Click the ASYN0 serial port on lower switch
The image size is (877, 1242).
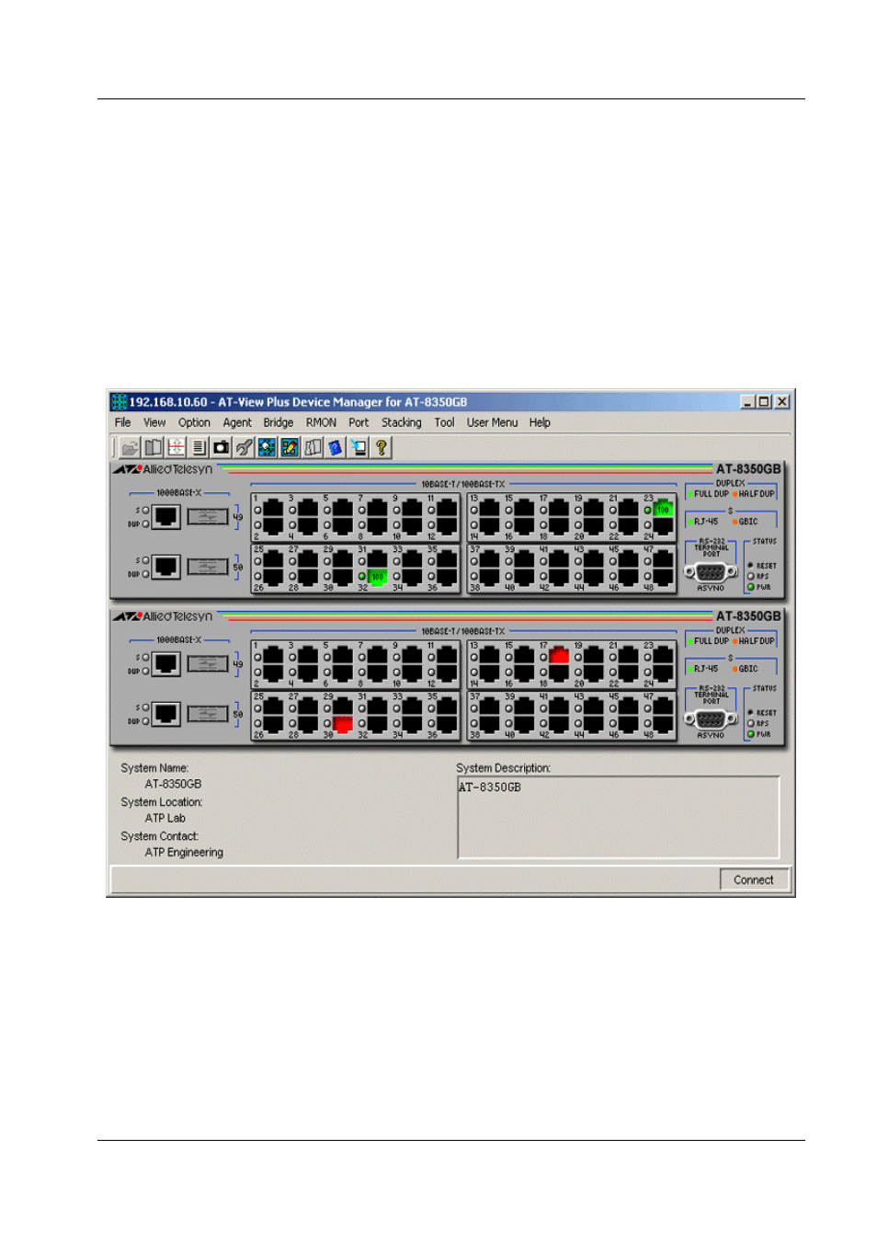(x=711, y=719)
